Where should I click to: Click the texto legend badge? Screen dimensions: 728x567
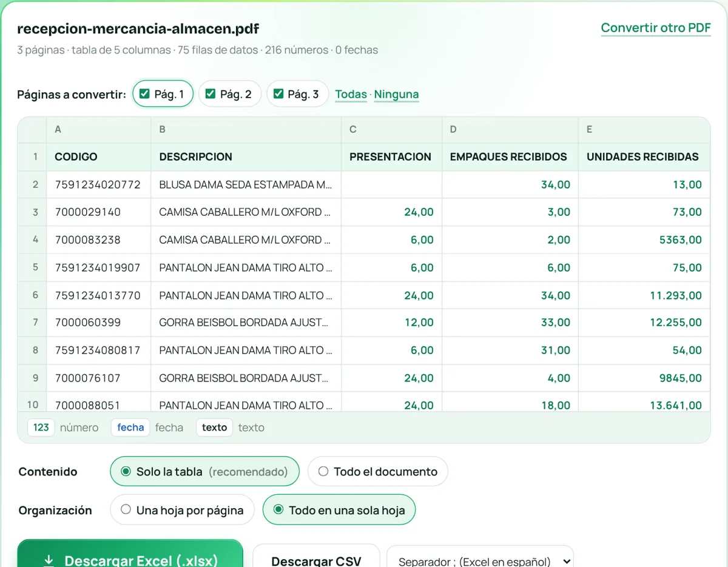[214, 428]
